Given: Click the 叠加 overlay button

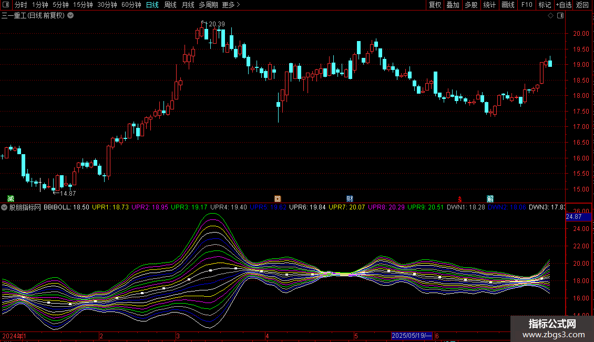Looking at the screenshot, I should (x=453, y=5).
